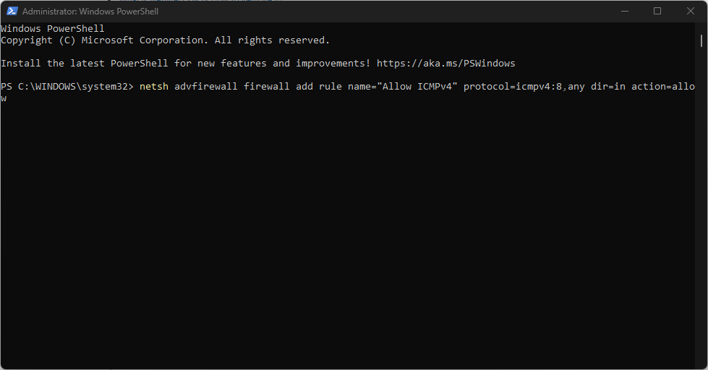The image size is (708, 370).
Task: Click the "PS C:\WINDOWS\system32>" prompt
Action: (67, 87)
